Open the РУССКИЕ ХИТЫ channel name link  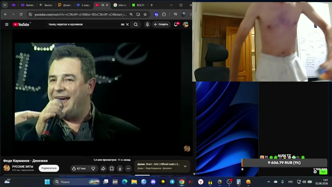click(23, 167)
